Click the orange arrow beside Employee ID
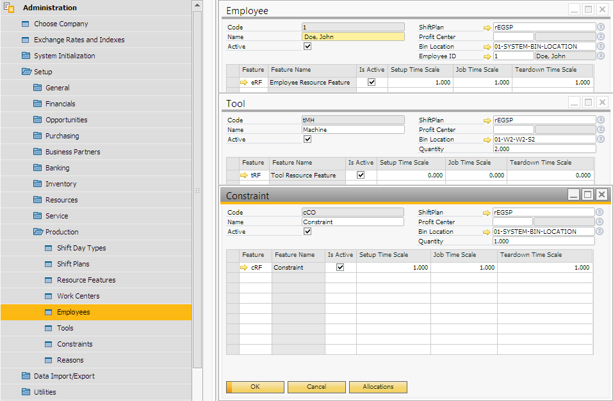The width and height of the screenshot is (613, 401). pos(487,56)
